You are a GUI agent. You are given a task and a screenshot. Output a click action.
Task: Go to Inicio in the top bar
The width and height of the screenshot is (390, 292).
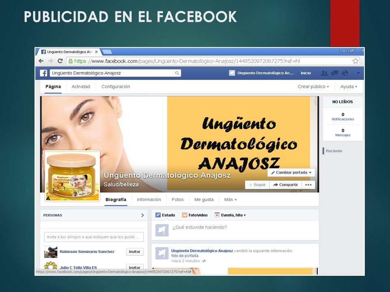(x=305, y=73)
